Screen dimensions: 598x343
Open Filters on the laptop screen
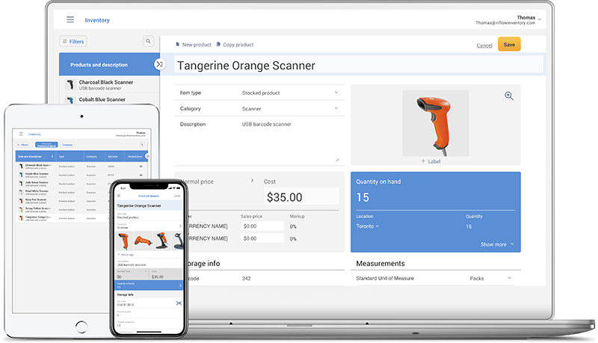(x=73, y=41)
